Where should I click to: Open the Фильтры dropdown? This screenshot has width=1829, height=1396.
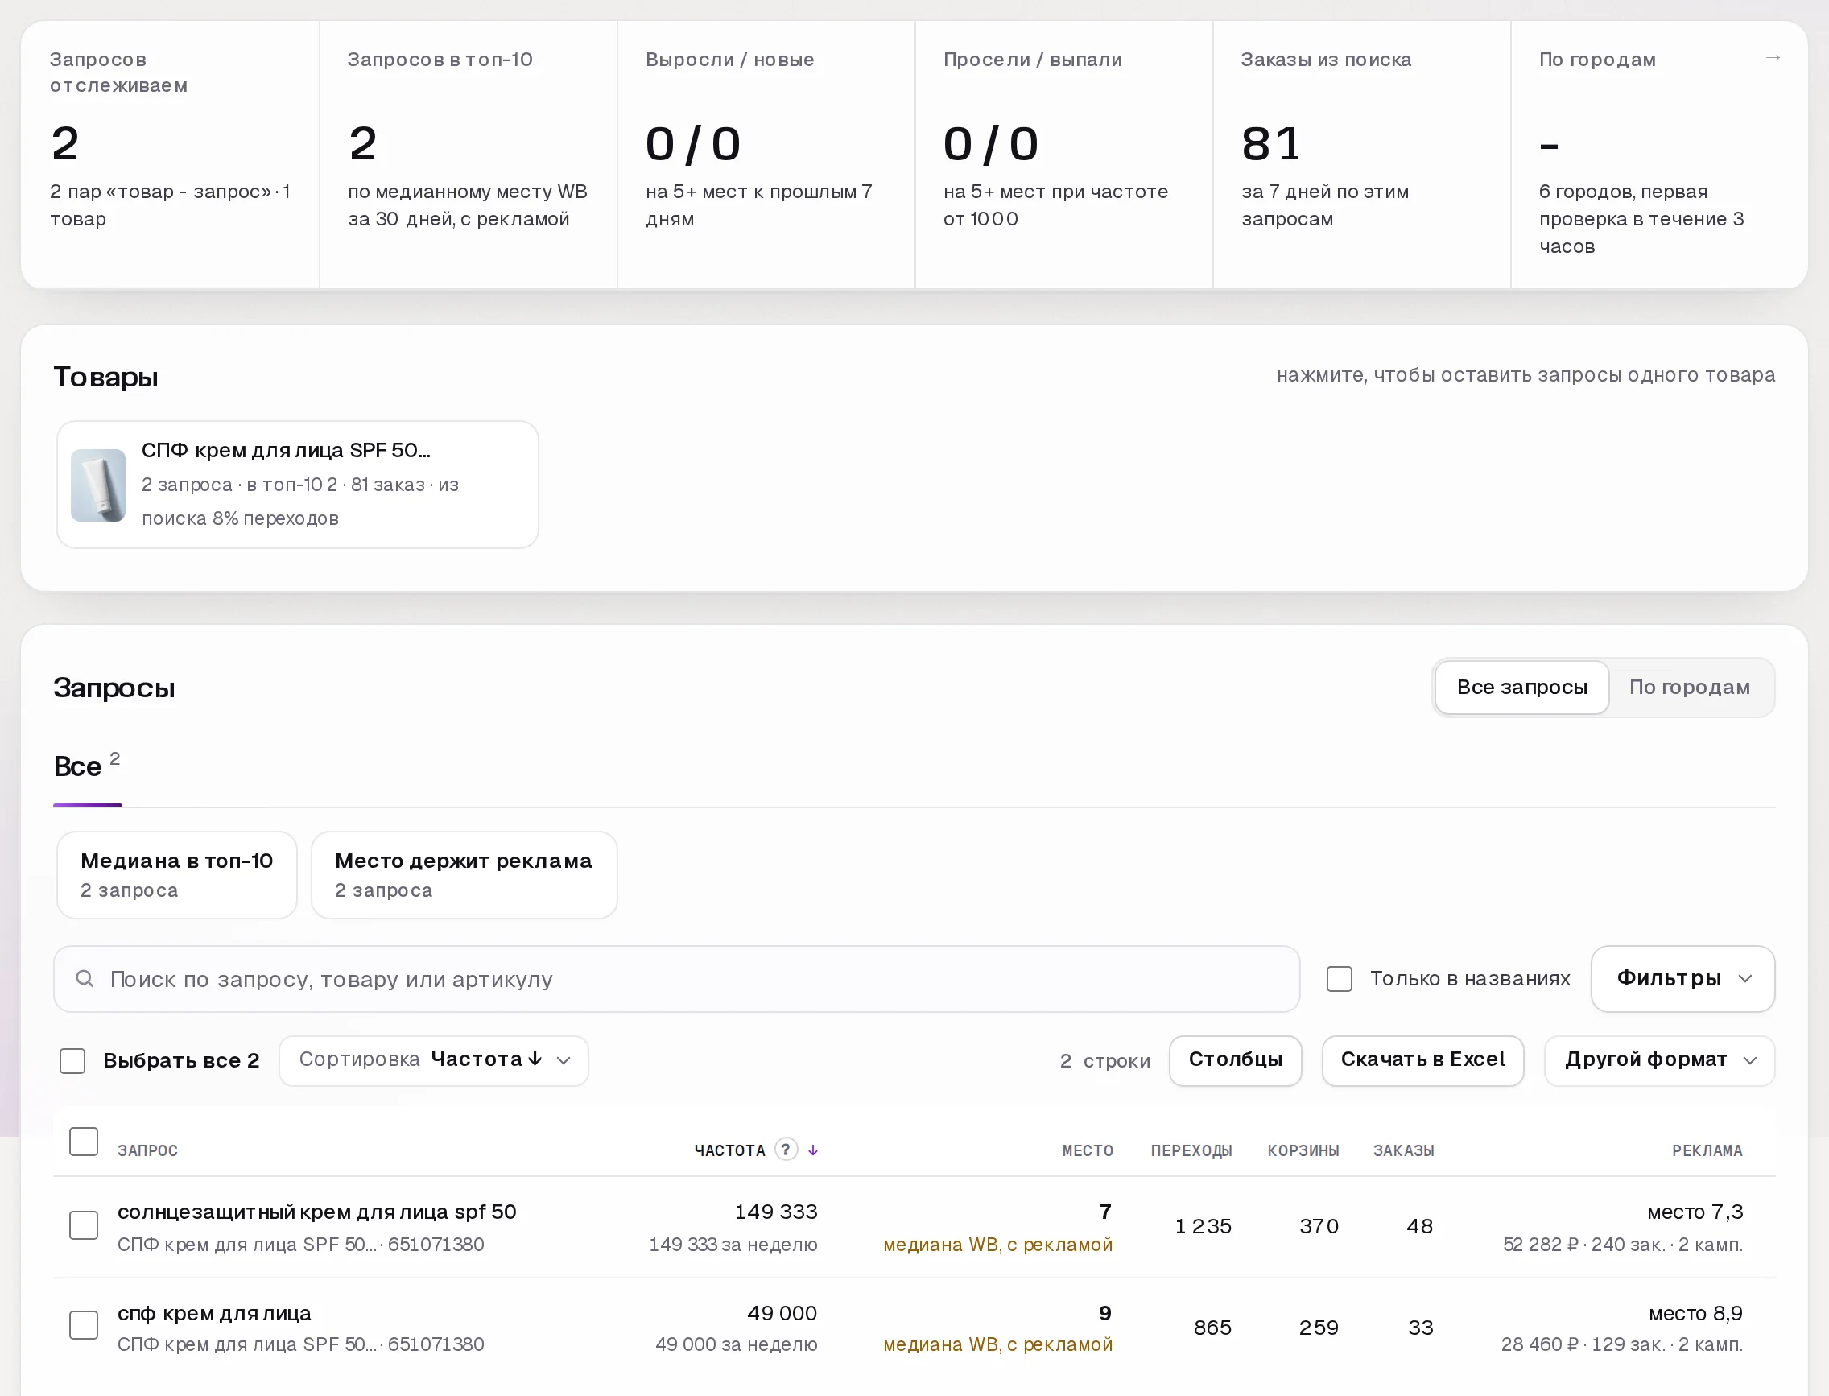1682,979
